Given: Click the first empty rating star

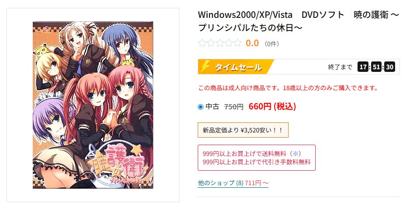Looking at the screenshot, I should (x=202, y=43).
